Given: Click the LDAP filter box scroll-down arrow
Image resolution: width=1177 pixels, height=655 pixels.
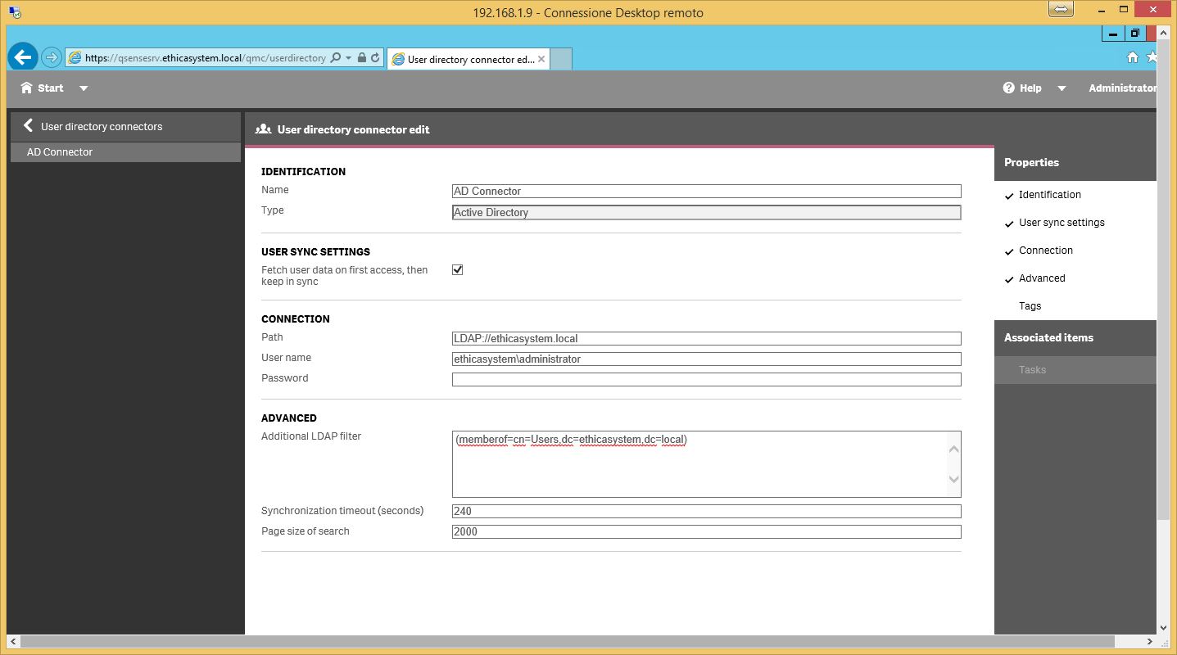Looking at the screenshot, I should tap(953, 479).
